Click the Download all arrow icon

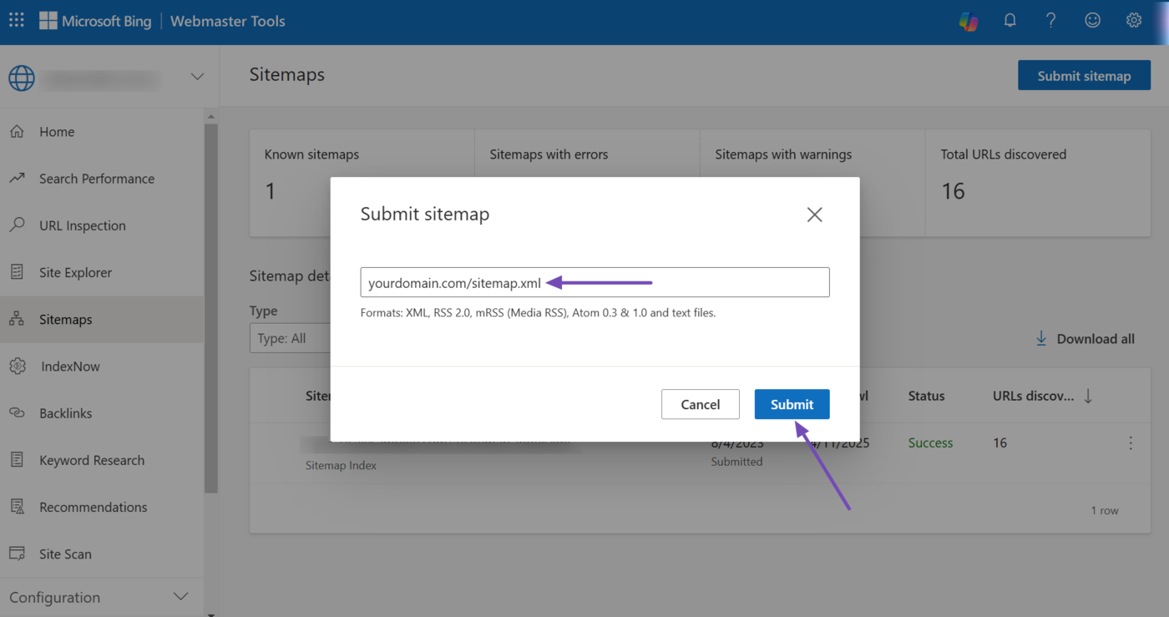(x=1041, y=338)
